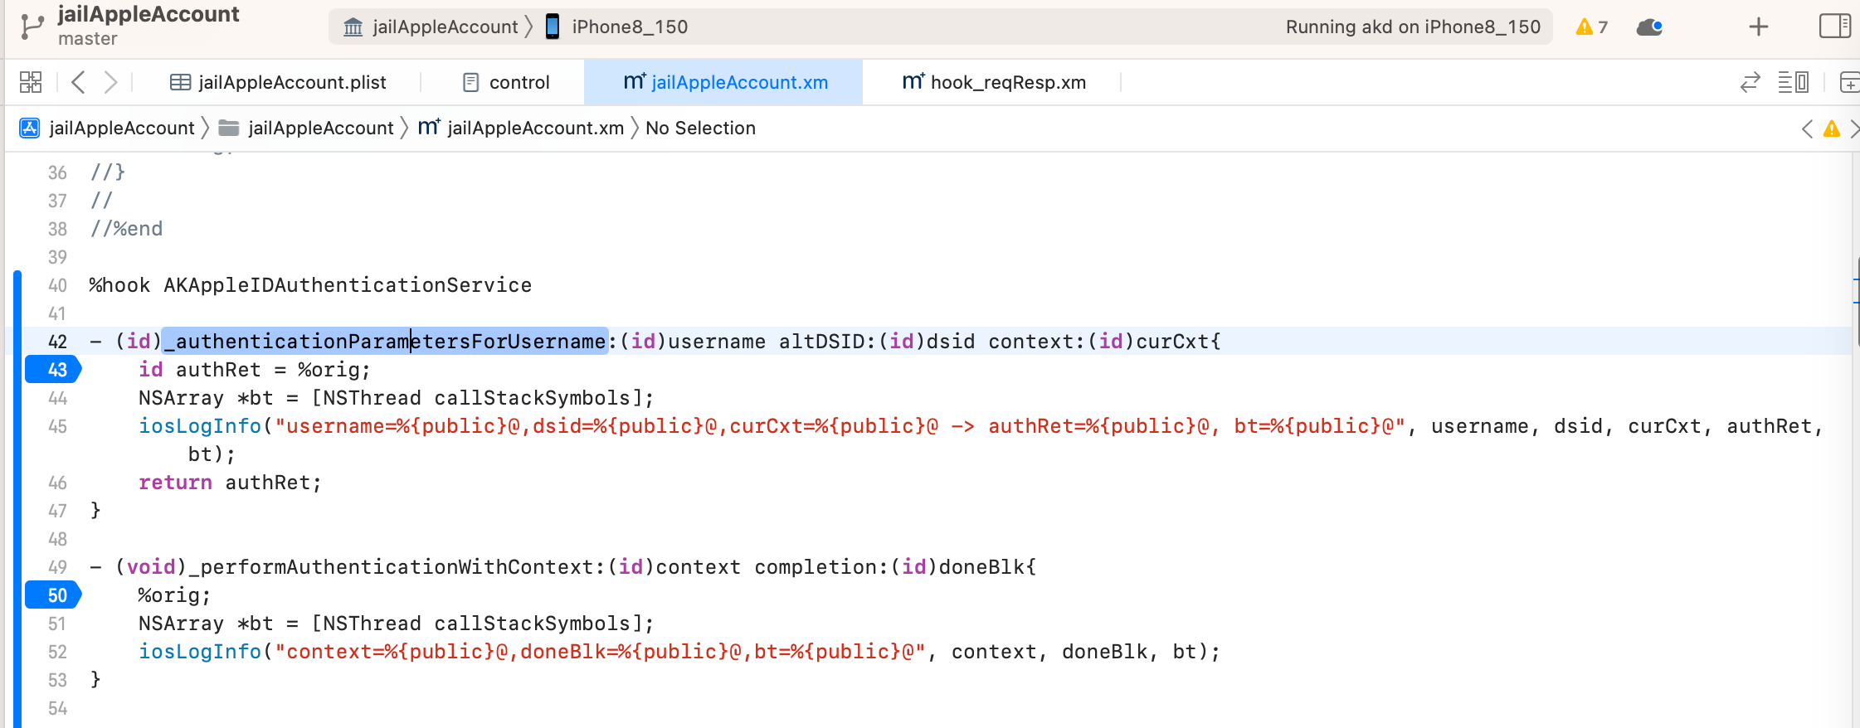This screenshot has height=728, width=1860.
Task: Click the highlighted _authenticationParametersForUsername method name
Action: pyautogui.click(x=385, y=341)
